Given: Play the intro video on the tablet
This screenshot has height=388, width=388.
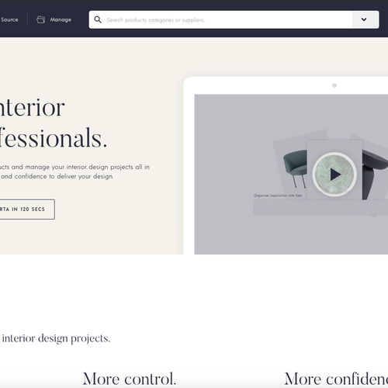Looking at the screenshot, I should (x=334, y=175).
